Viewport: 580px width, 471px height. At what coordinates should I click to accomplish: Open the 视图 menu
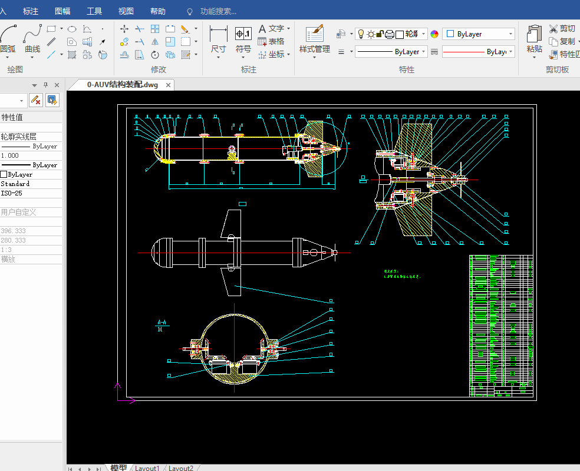(x=126, y=11)
